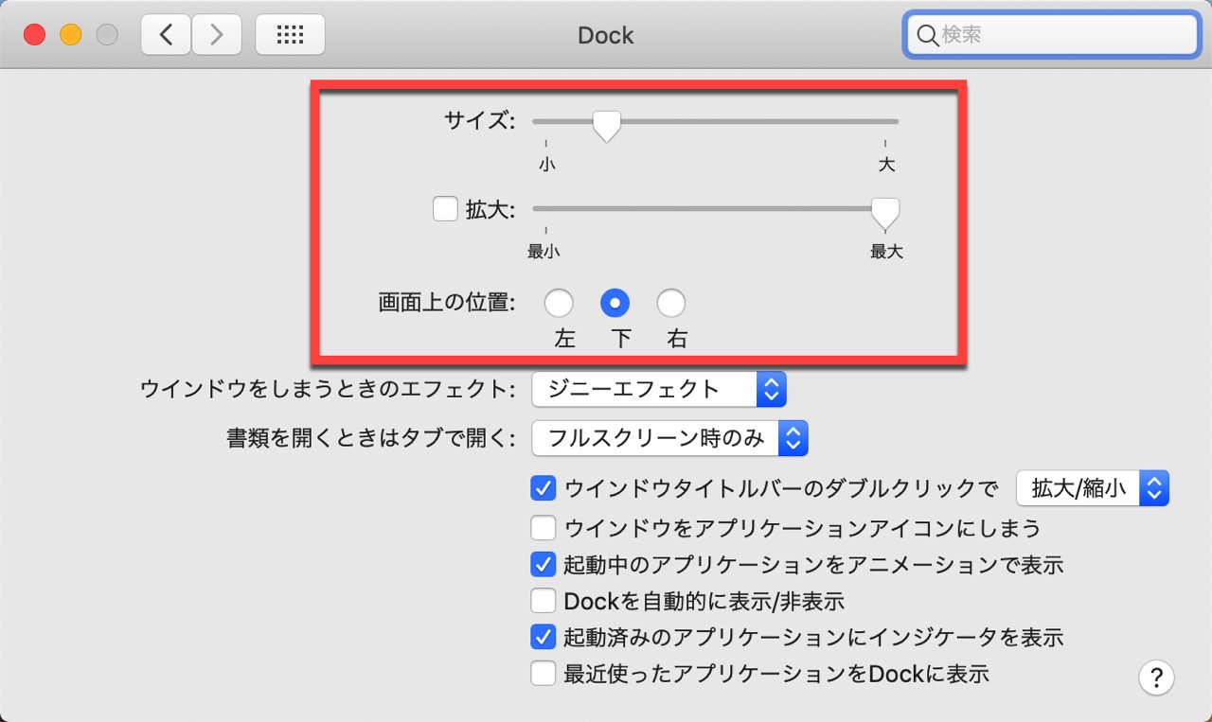Click the magnifier icon in search field
Image resolution: width=1212 pixels, height=722 pixels.
[x=927, y=35]
